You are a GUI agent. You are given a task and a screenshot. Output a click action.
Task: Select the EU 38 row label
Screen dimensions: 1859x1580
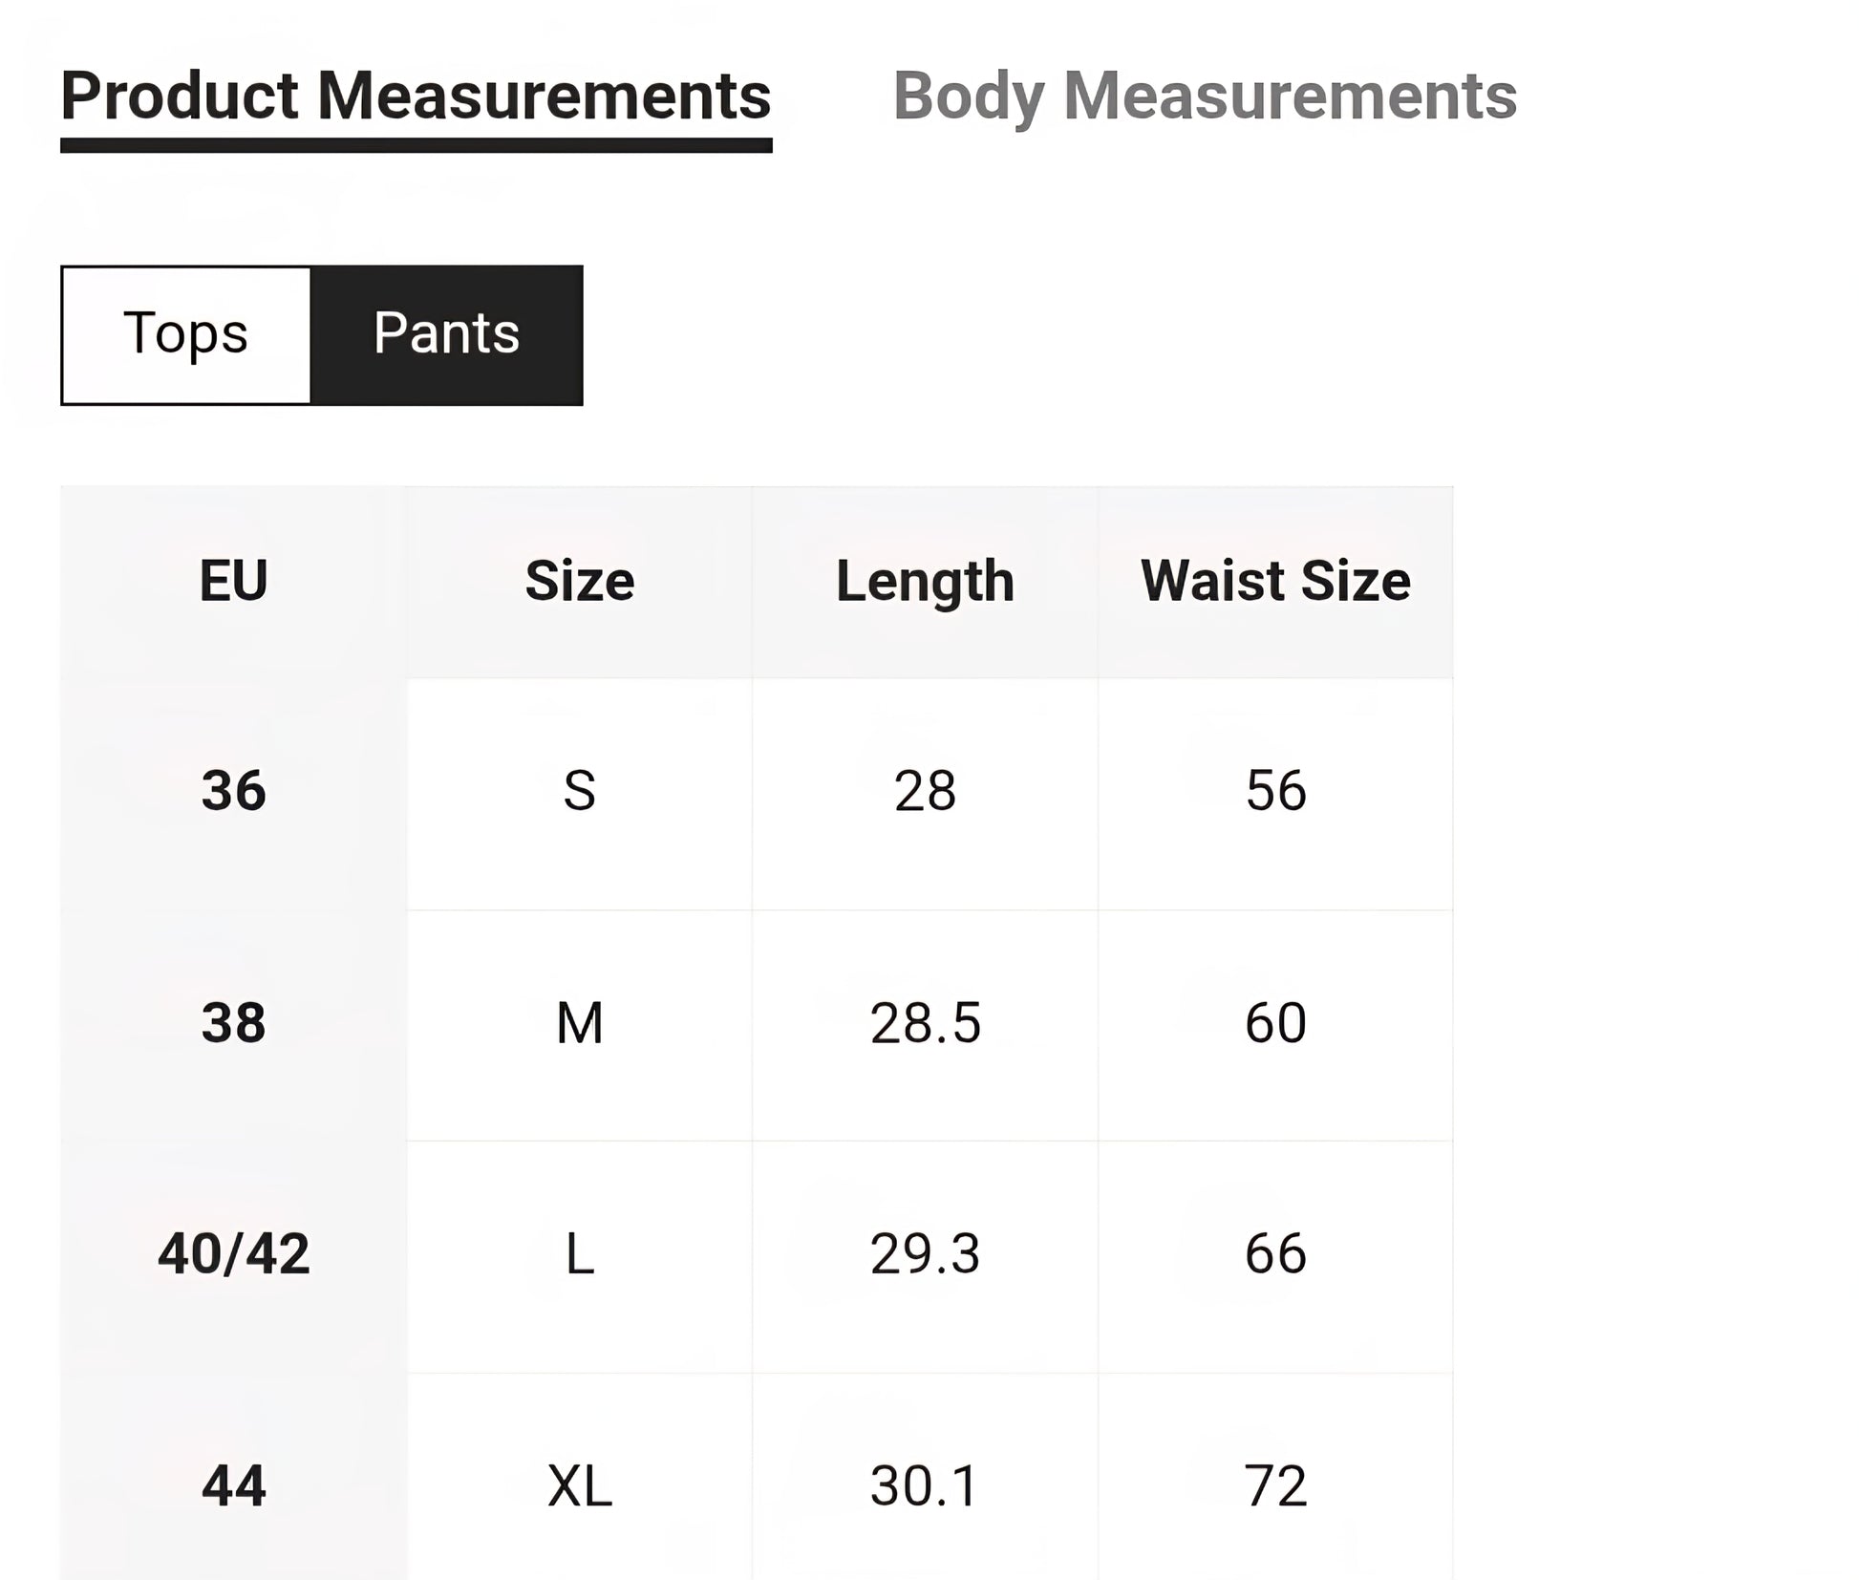tap(233, 1023)
